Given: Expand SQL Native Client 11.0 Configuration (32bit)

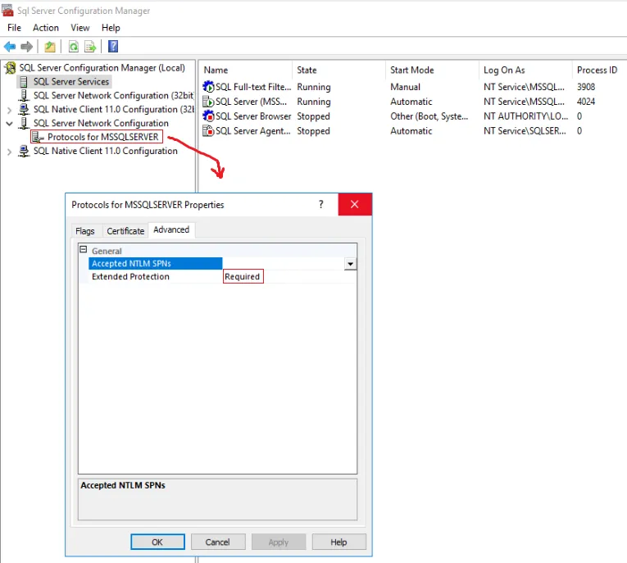Looking at the screenshot, I should 9,110.
